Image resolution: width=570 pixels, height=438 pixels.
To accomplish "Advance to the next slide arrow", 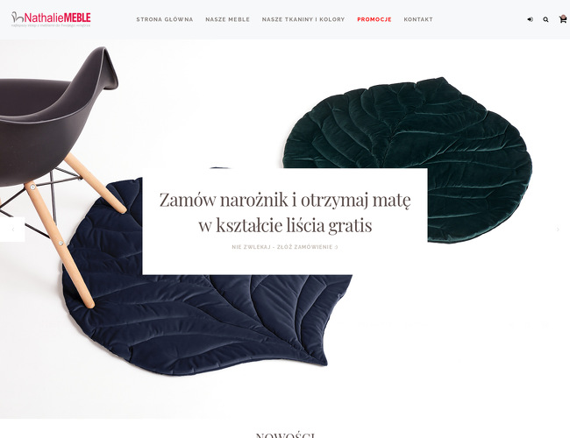I will [x=558, y=230].
